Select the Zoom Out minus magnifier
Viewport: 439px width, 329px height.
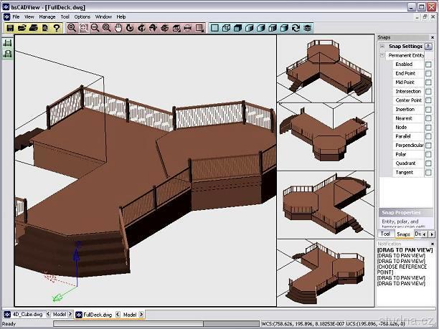click(x=95, y=28)
